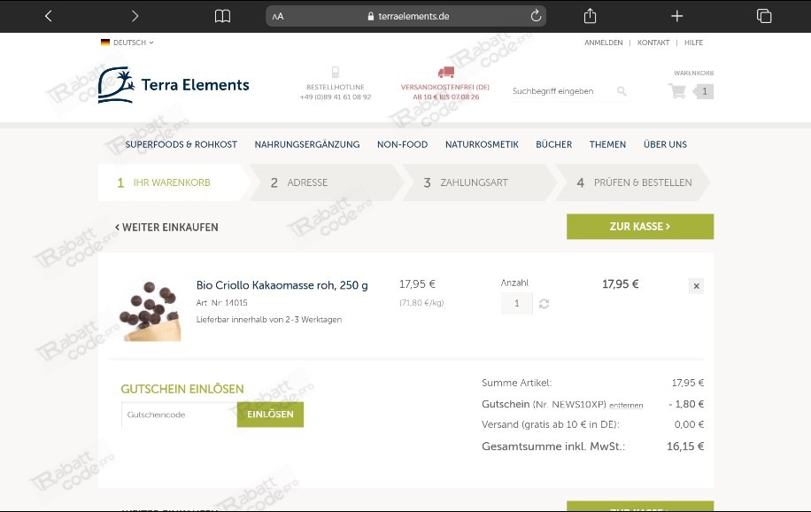Click the Kakaomasse product thumbnail
Image resolution: width=811 pixels, height=512 pixels.
(150, 311)
